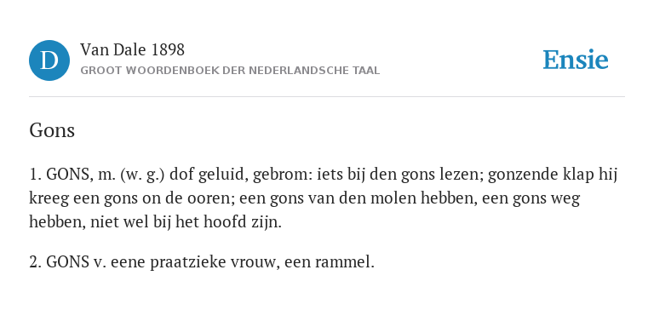The width and height of the screenshot is (654, 327).
Task: Click the horizontal divider under the header
Action: click(327, 97)
